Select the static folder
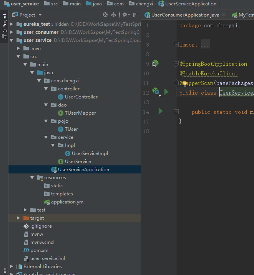The width and height of the screenshot is (254, 275). coord(53,185)
